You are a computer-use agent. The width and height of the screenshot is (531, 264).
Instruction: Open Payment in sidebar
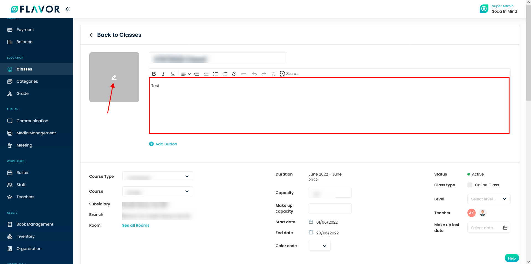[37, 30]
